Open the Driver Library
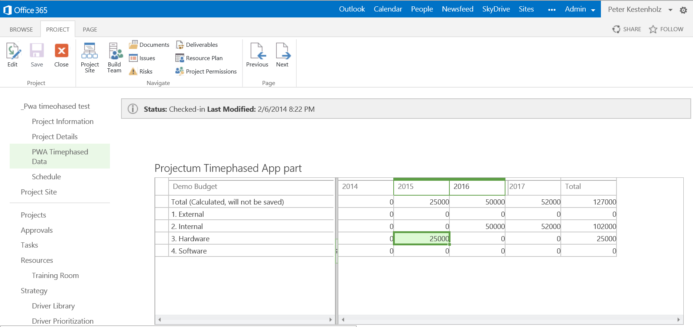The width and height of the screenshot is (693, 327). pyautogui.click(x=53, y=306)
